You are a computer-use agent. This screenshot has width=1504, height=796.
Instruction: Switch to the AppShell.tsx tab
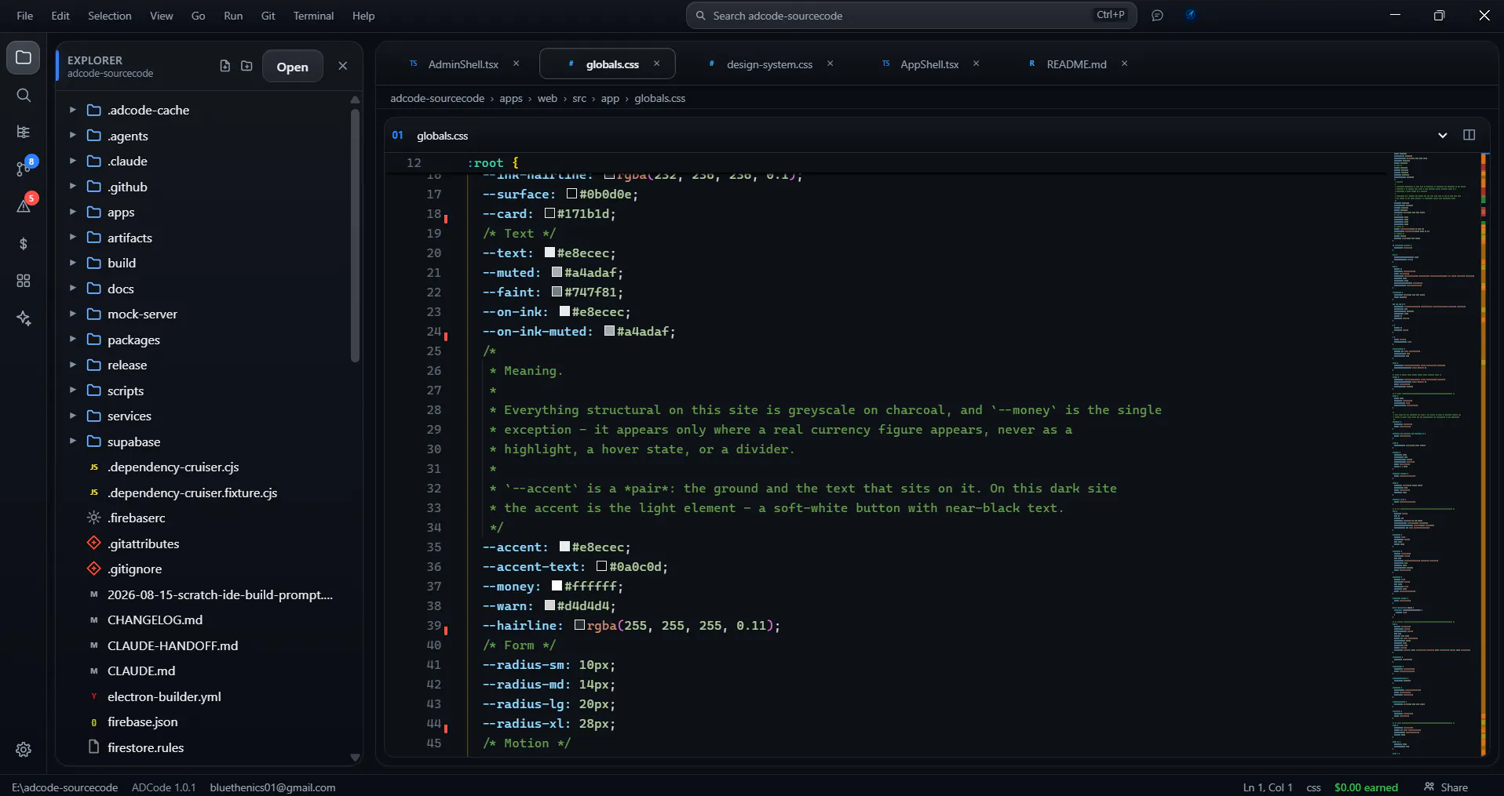coord(929,64)
